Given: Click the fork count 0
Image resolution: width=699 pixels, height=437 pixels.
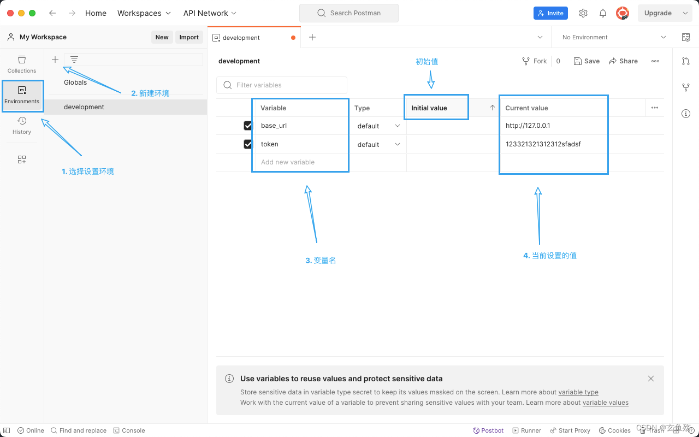Looking at the screenshot, I should point(558,61).
